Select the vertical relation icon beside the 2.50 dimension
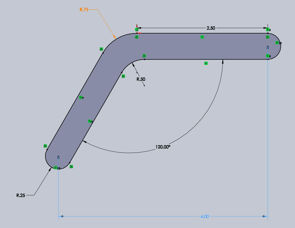The image size is (295, 228). tap(267, 30)
